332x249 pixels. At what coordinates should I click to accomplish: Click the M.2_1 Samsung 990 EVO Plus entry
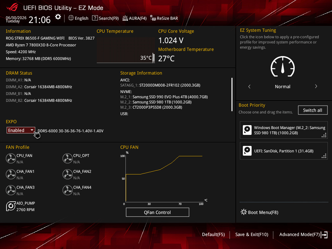tap(164, 97)
